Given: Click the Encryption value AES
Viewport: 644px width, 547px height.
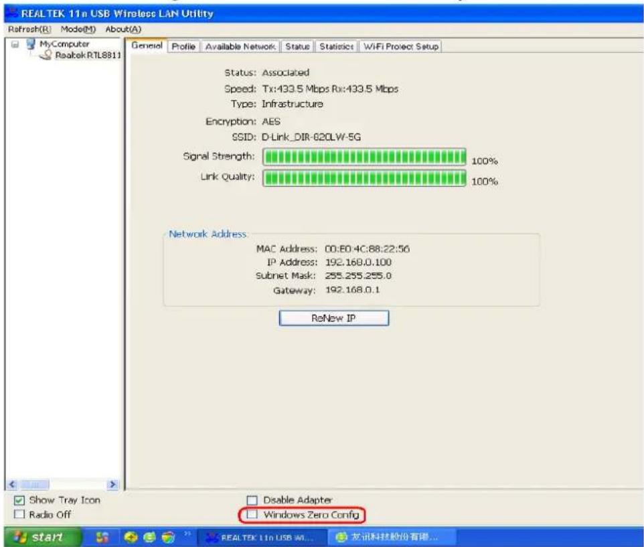Looking at the screenshot, I should click(271, 122).
